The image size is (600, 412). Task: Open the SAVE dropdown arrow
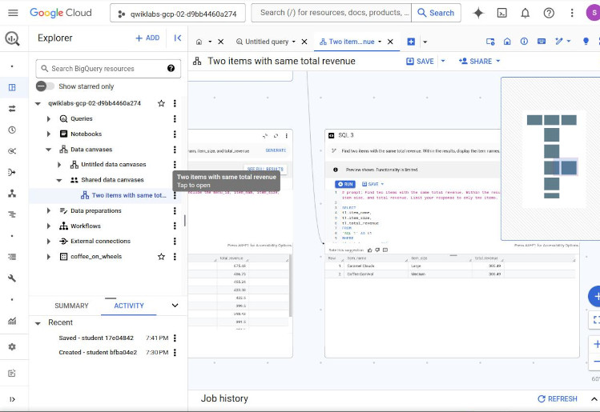pos(443,61)
